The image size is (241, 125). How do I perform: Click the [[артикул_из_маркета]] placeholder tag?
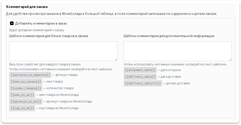coord(30,75)
